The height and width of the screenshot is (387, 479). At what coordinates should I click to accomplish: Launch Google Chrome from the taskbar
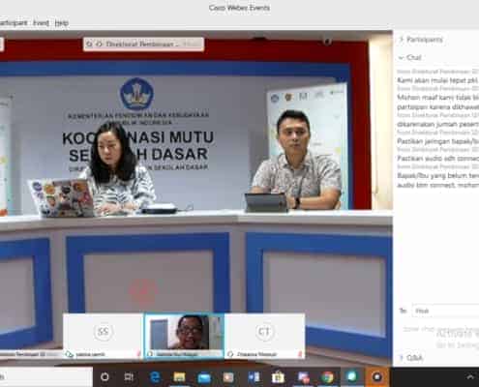[x=327, y=377]
